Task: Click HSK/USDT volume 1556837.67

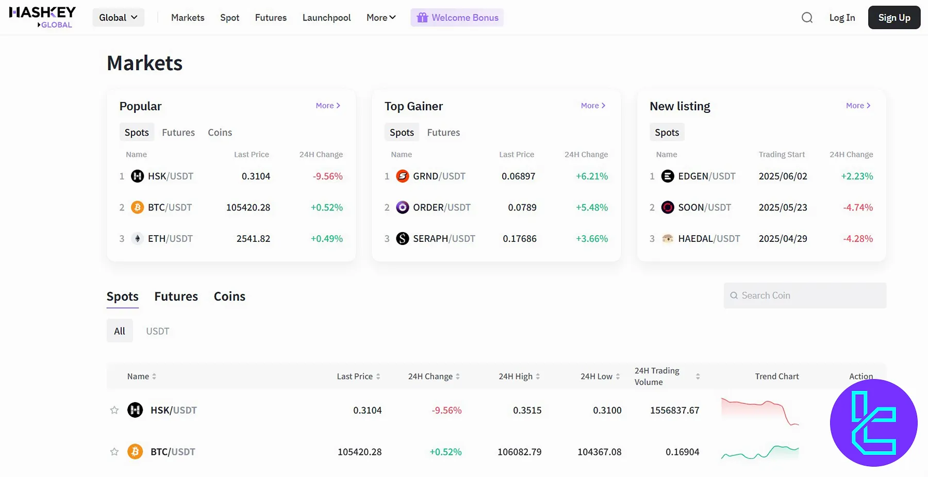Action: click(x=675, y=410)
